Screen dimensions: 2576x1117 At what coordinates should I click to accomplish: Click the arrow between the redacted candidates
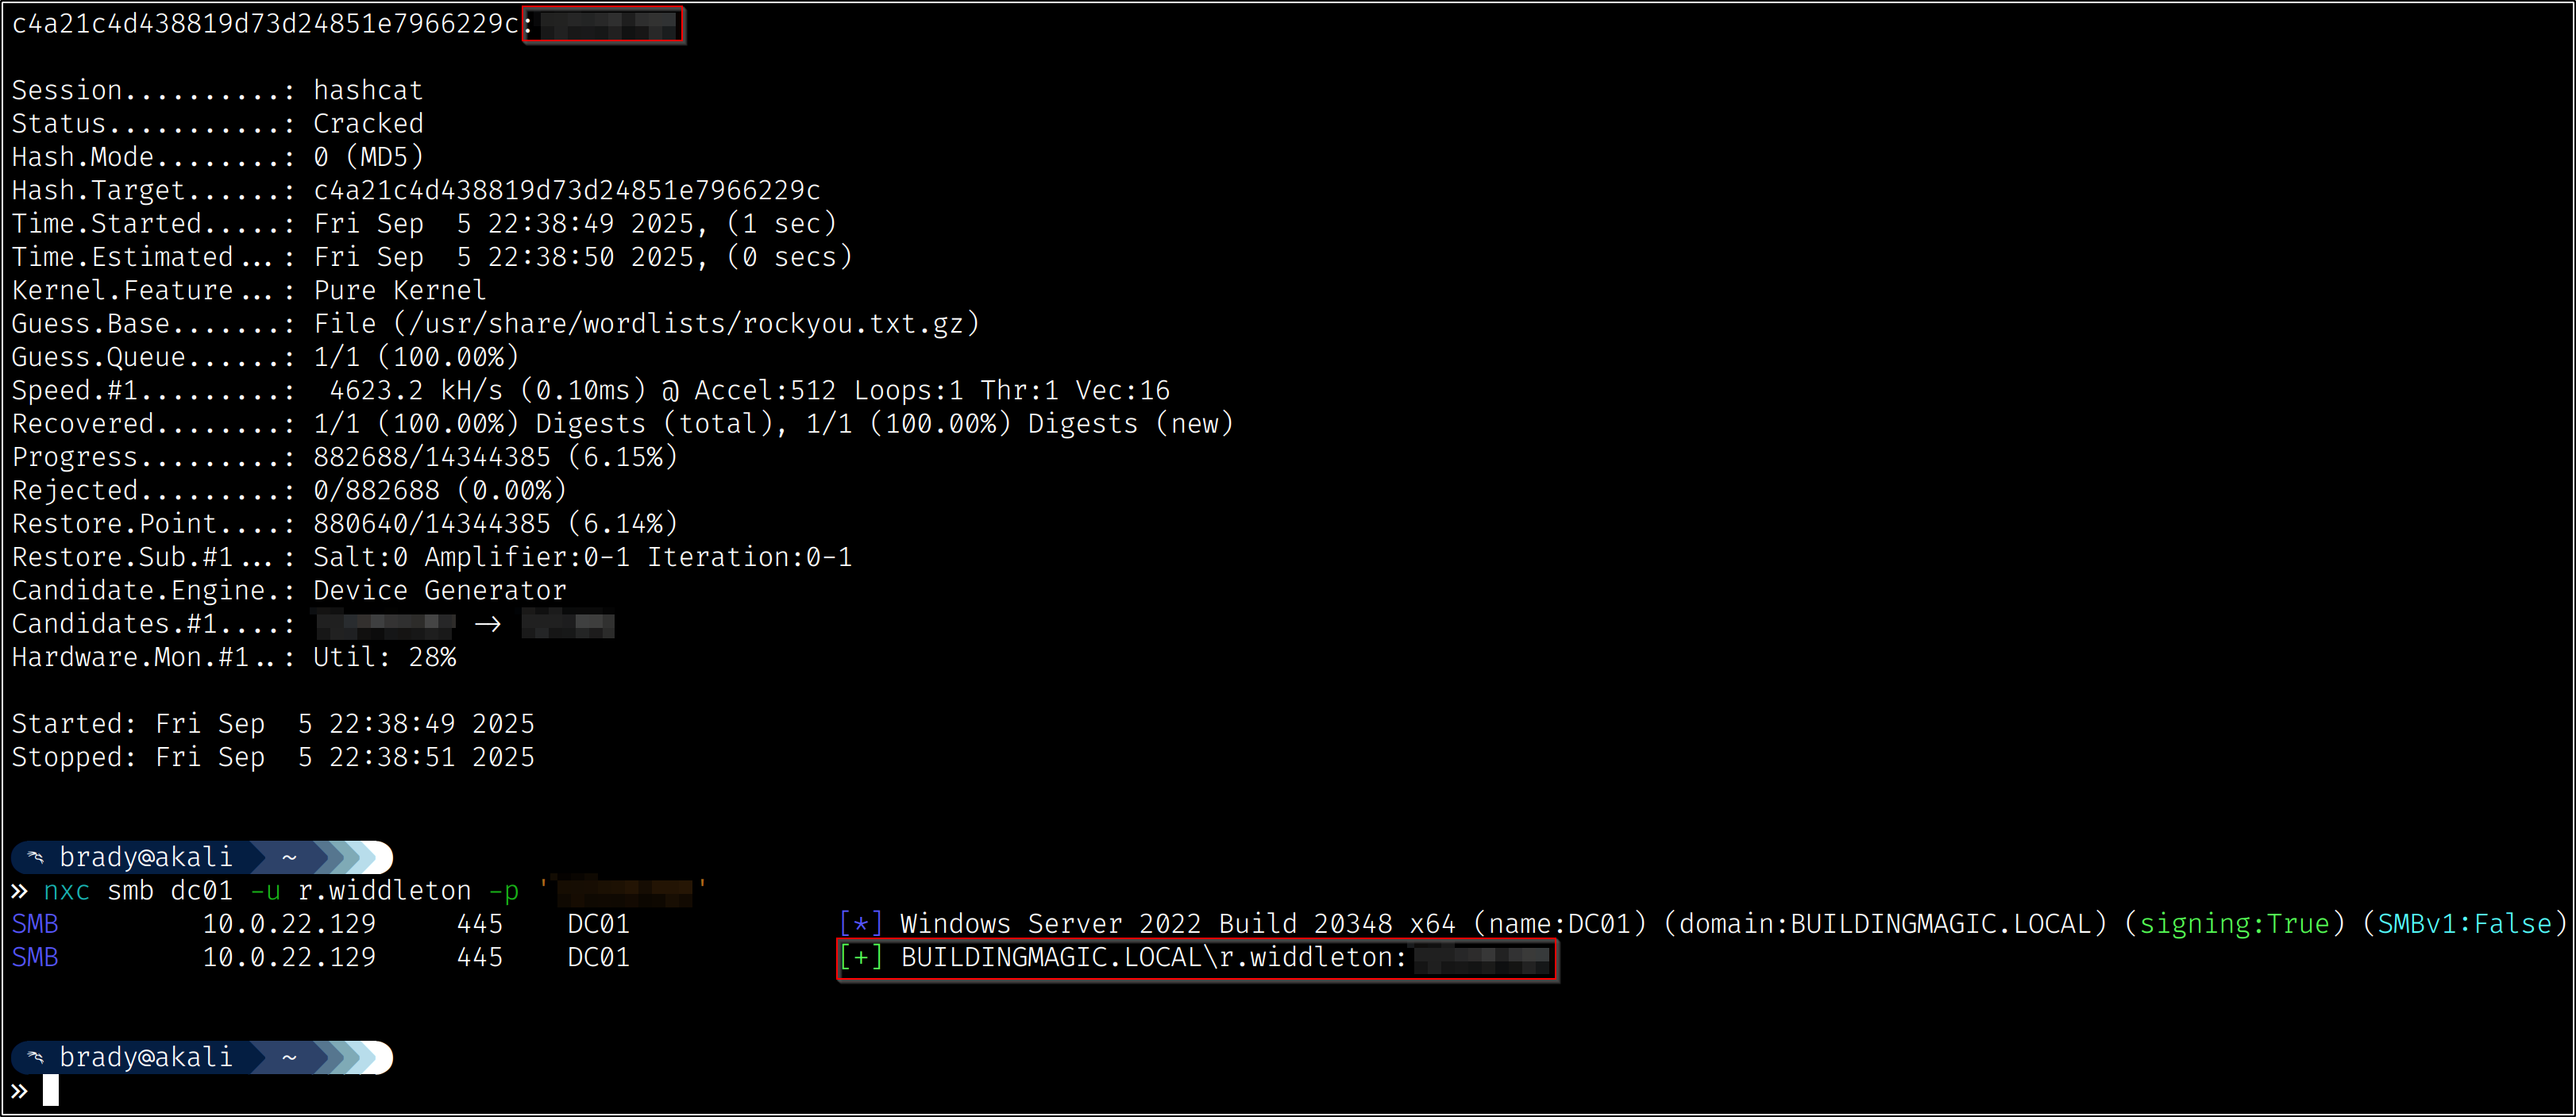pyautogui.click(x=488, y=625)
